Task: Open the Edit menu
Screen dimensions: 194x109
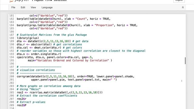Action: click(x=23, y=7)
